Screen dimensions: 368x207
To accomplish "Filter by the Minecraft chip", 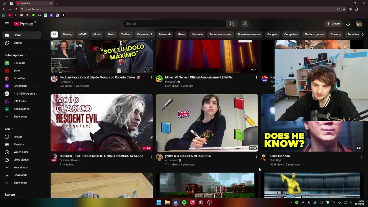I will coord(165,34).
